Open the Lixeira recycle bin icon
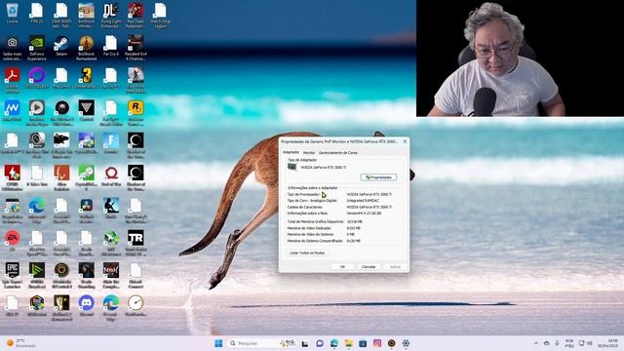Viewport: 624px width, 351px height. point(13,13)
